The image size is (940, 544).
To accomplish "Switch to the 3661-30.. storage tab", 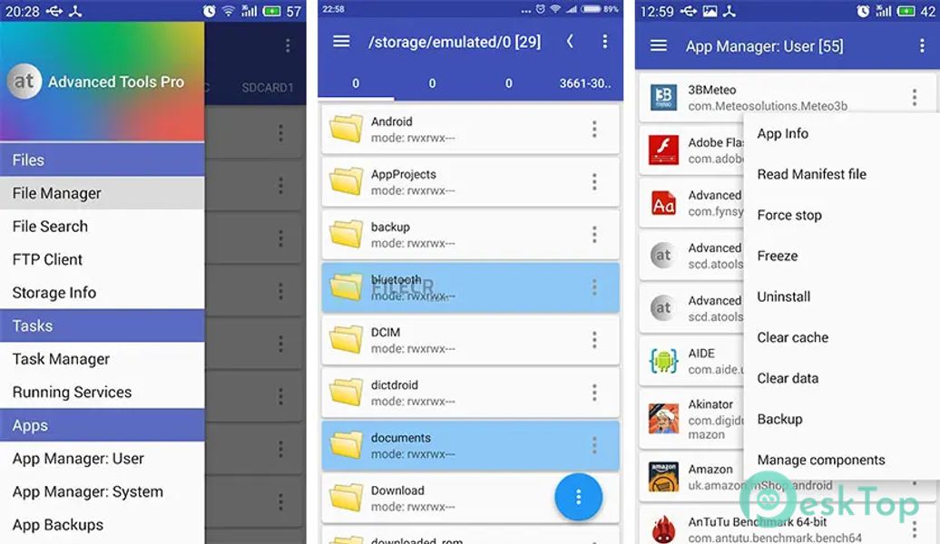I will (x=584, y=83).
